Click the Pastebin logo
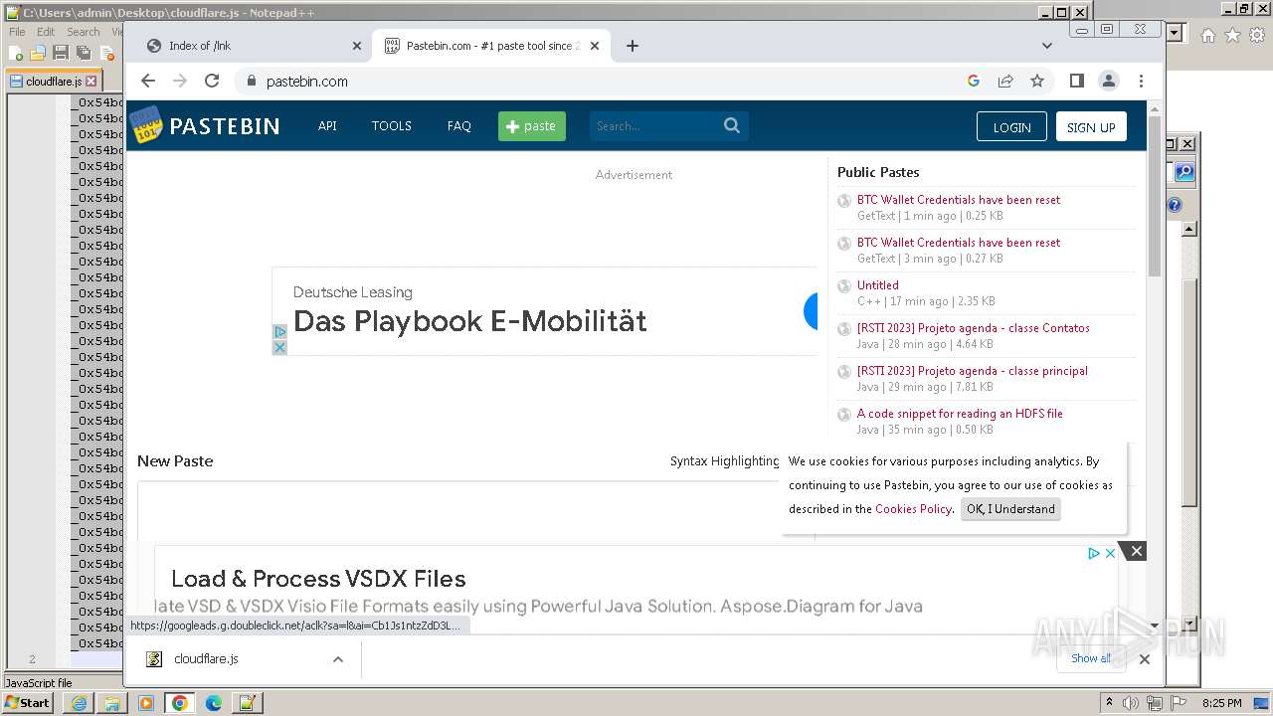Screen dimensions: 1273x716 [x=205, y=126]
